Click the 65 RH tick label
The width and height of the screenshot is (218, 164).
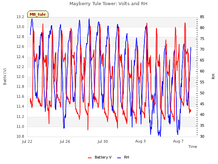(202, 60)
